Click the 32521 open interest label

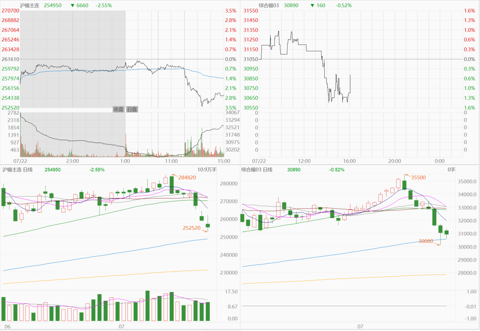233,128
